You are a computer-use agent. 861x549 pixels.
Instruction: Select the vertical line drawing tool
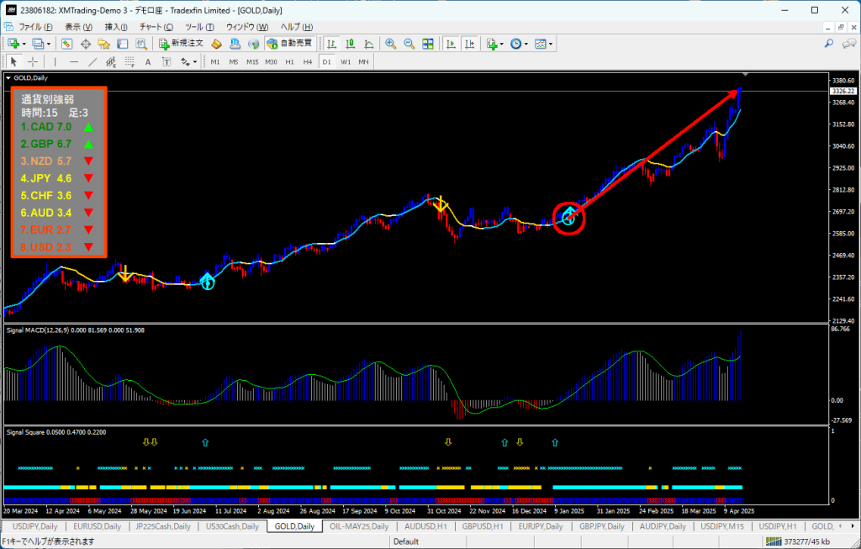click(55, 62)
